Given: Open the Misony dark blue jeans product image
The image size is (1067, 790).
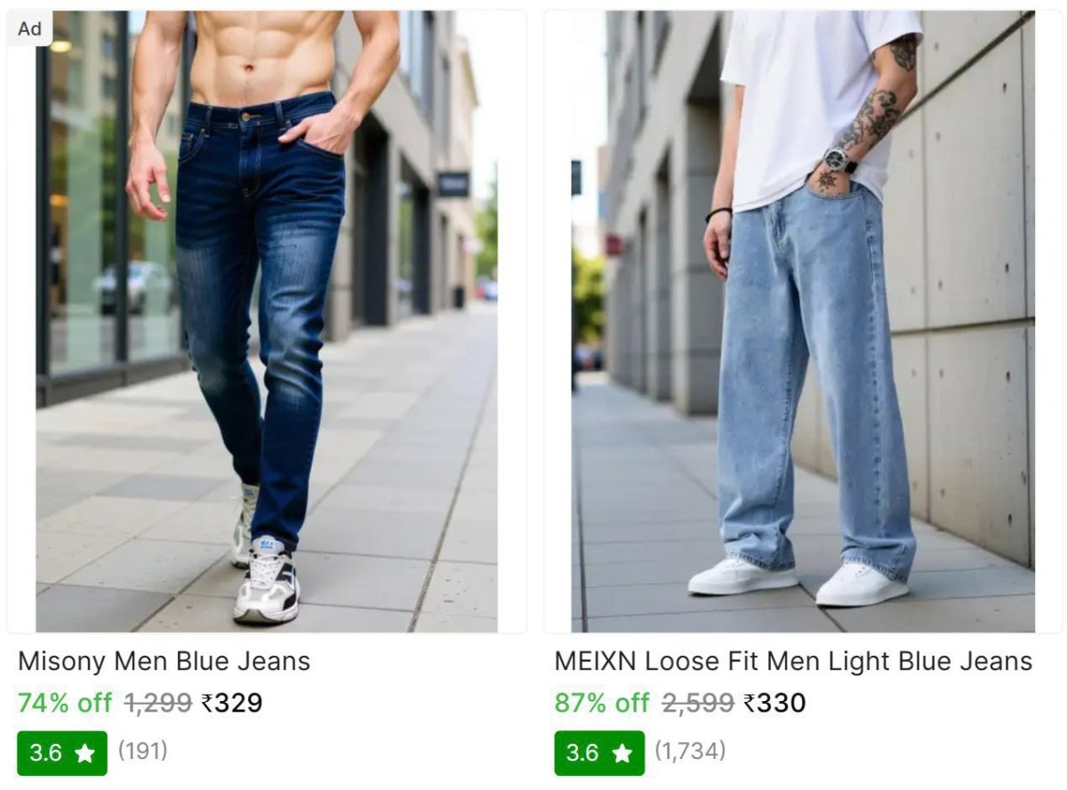Looking at the screenshot, I should coord(267,321).
